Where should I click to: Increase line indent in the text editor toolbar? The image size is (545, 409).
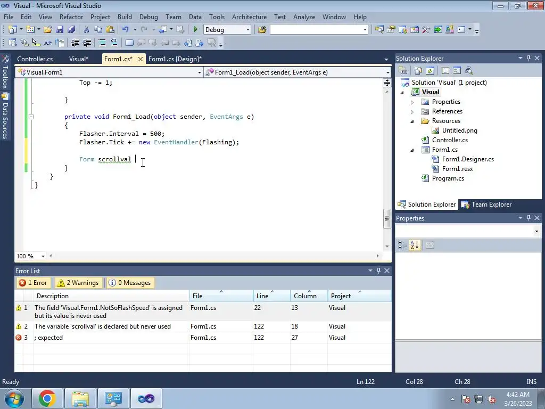point(87,43)
